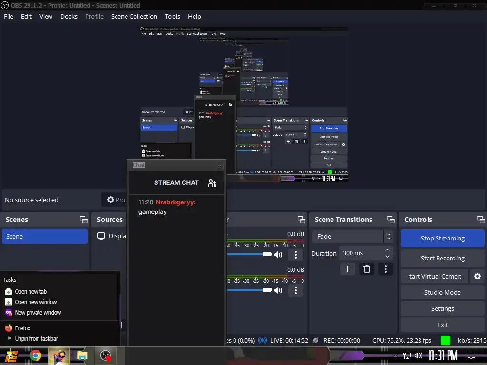Click Exit in Controls dock
The width and height of the screenshot is (487, 365).
click(x=443, y=325)
